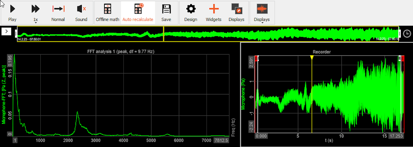Viewport: 413px width, 147px height.
Task: Click the yellow cursor marker in Recorder
Action: point(312,58)
